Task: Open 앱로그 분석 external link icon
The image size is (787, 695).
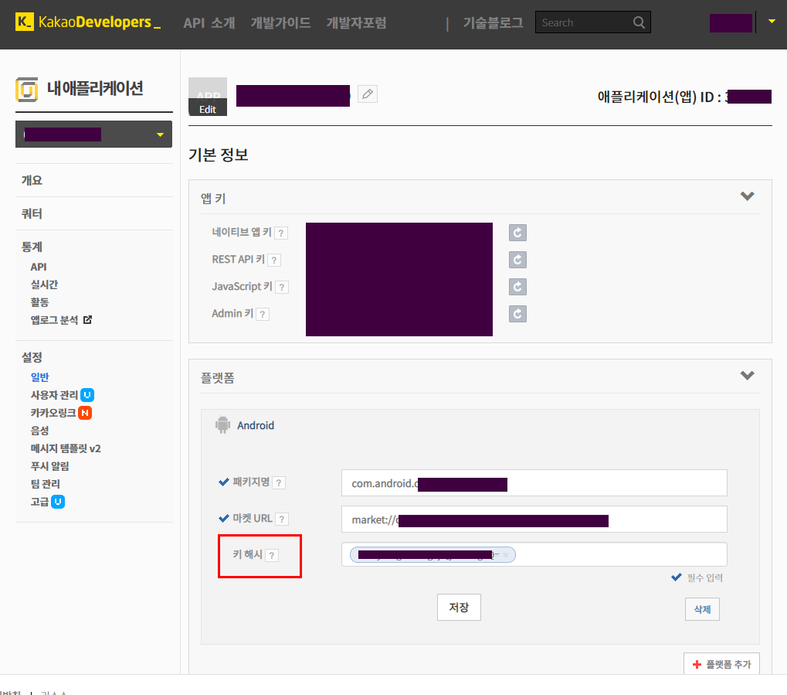Action: tap(87, 319)
